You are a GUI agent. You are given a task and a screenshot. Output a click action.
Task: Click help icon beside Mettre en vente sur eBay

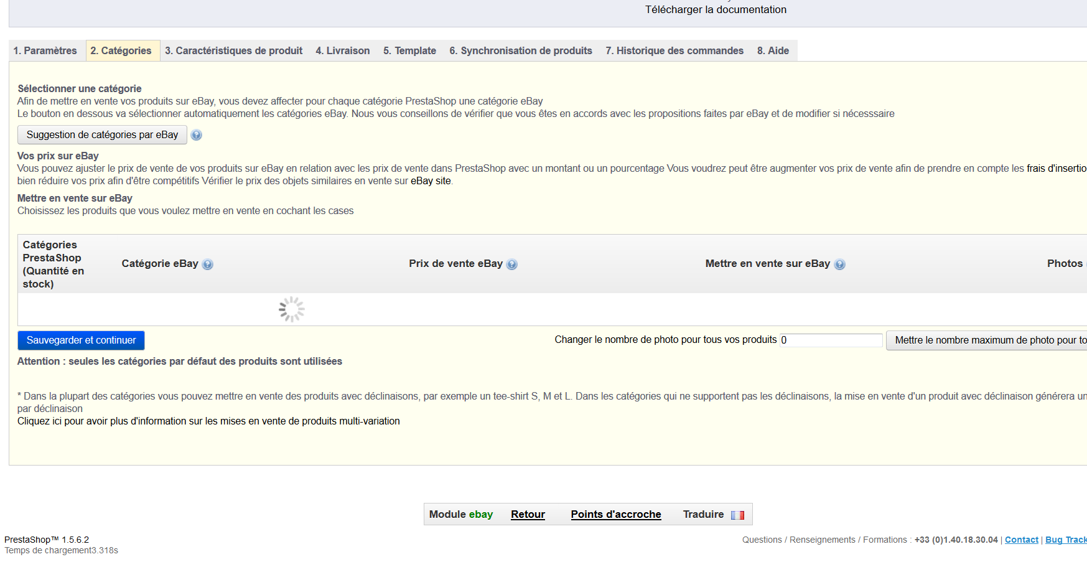tap(839, 265)
